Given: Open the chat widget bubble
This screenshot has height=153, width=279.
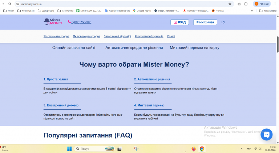Looking at the screenshot, I should 266,135.
